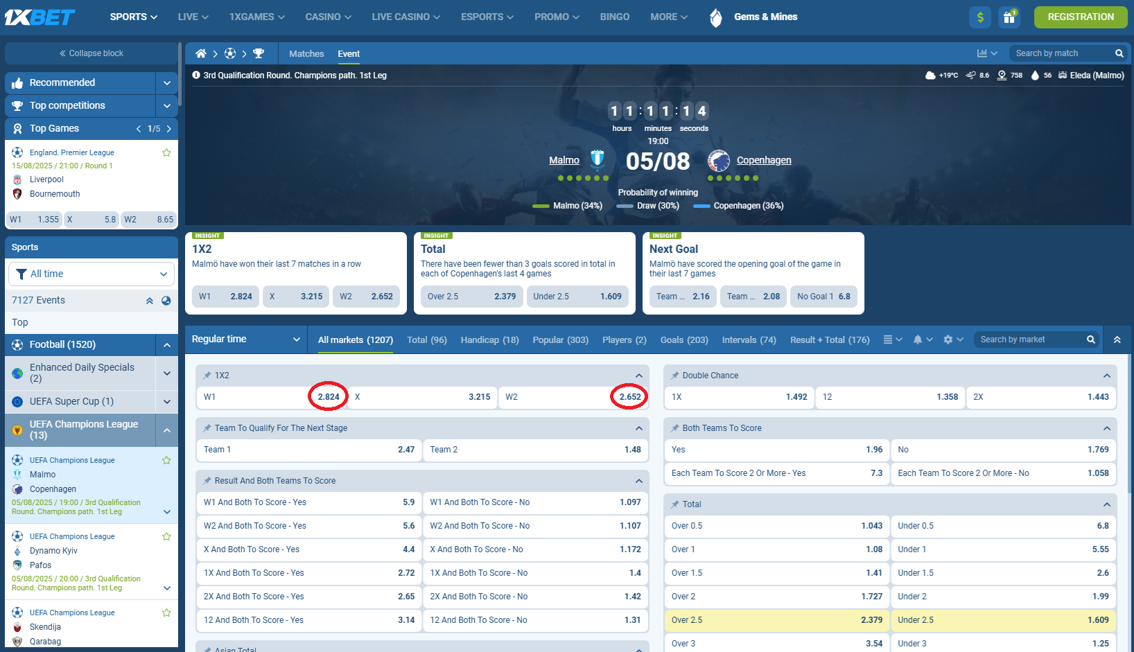Switch to Total (96) markets tab
Viewport: 1134px width, 652px height.
click(427, 340)
